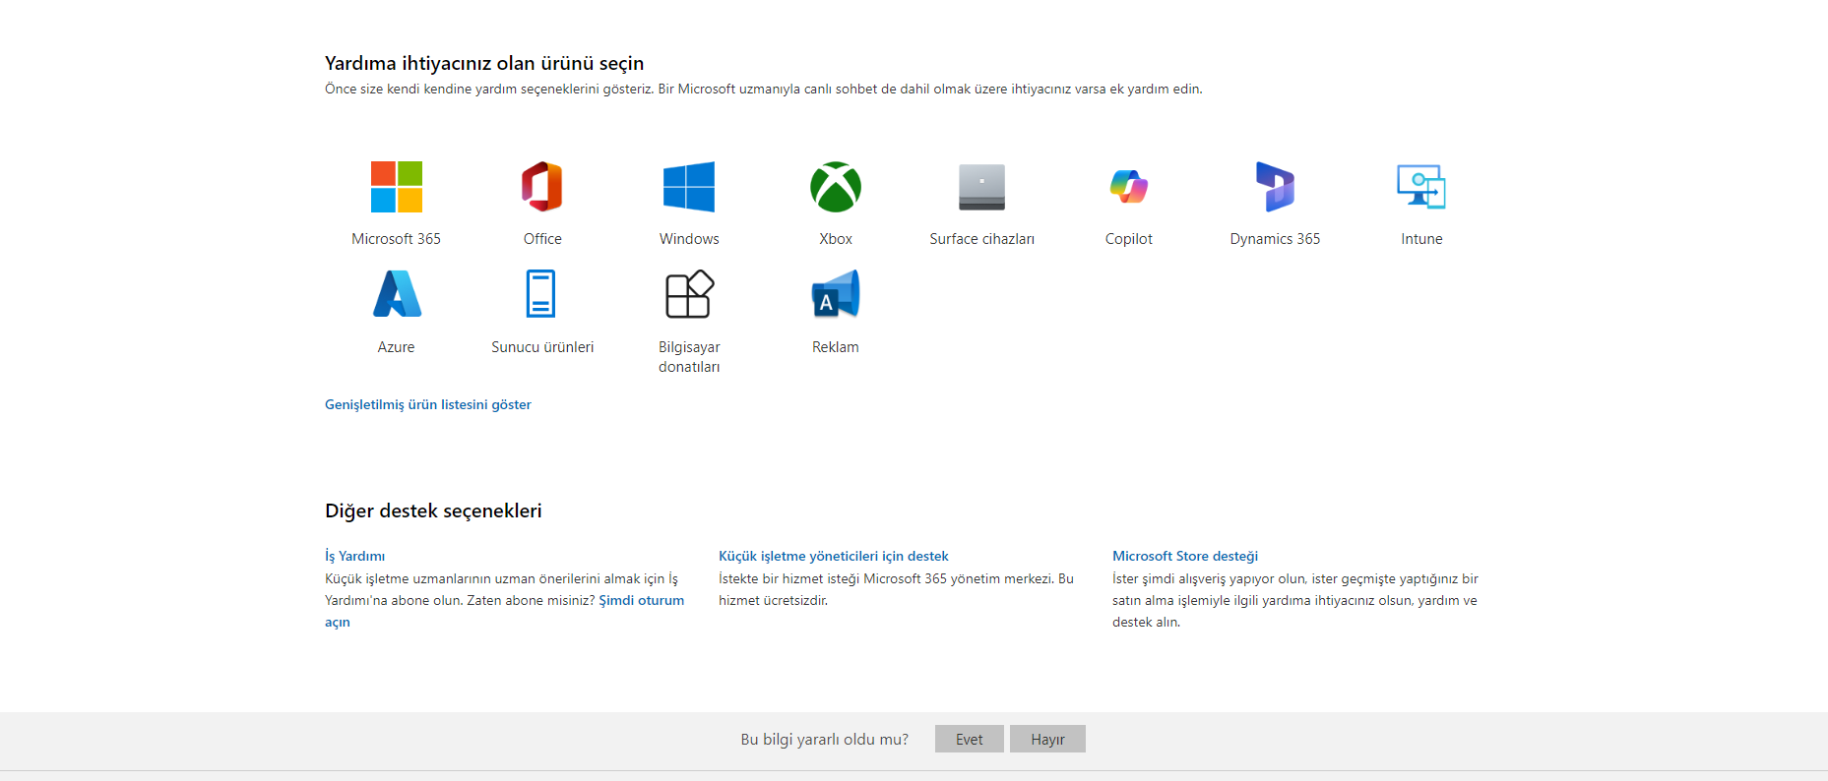Click the text 'Bu bilgi yararlı oldu mu?'
This screenshot has width=1828, height=781.
[x=825, y=739]
